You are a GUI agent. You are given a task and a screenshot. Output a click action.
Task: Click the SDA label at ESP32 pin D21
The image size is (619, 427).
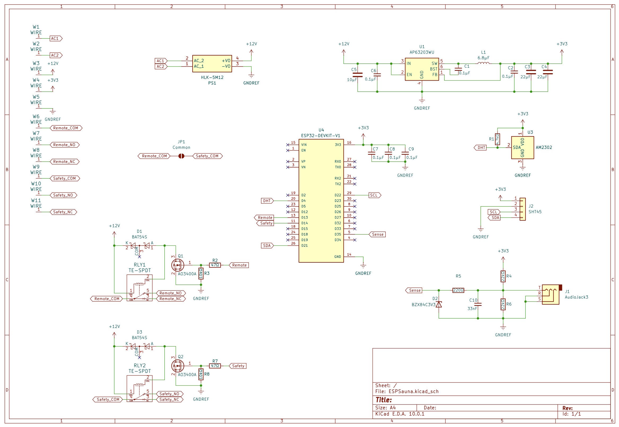click(x=267, y=246)
